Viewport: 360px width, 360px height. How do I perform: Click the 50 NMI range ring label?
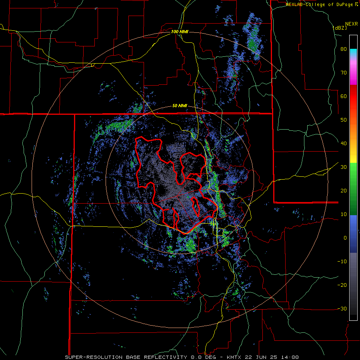click(180, 106)
